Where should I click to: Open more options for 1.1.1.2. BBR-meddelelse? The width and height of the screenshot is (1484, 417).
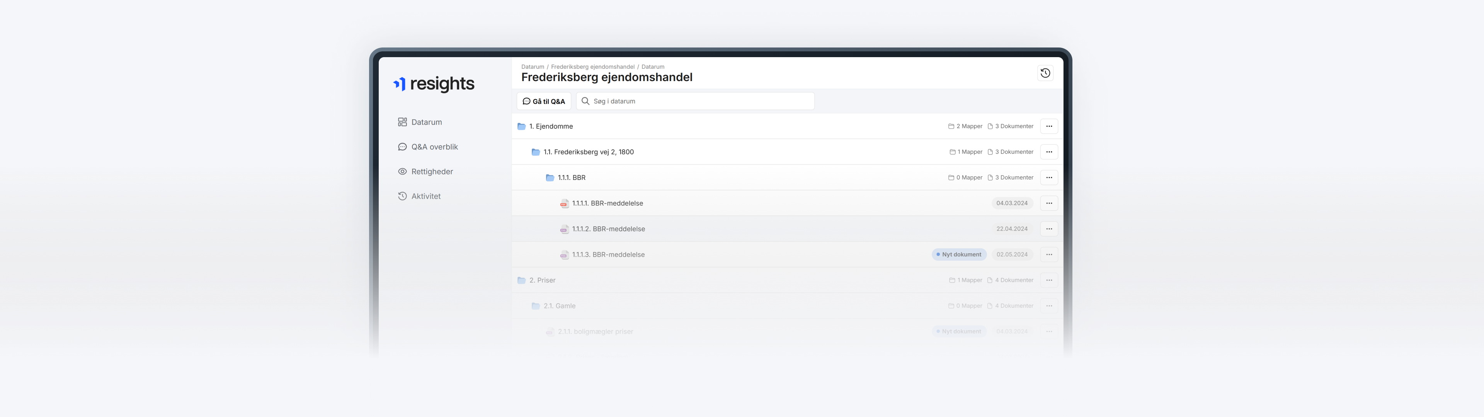coord(1048,229)
